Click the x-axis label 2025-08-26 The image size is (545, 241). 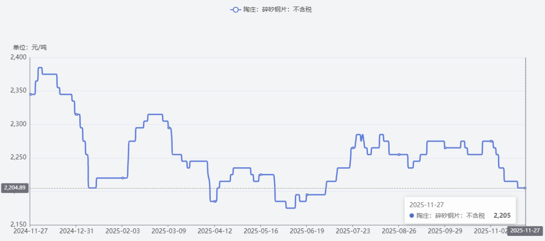point(399,230)
